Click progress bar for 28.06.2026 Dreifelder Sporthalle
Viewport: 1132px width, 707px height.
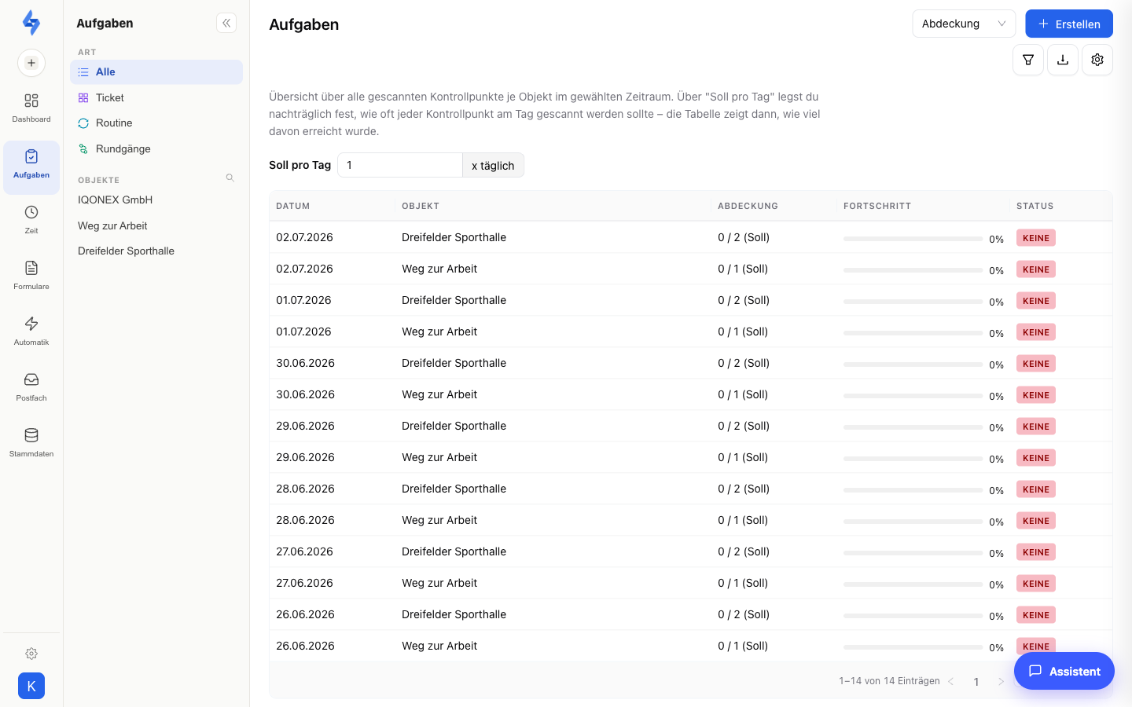coord(913,490)
